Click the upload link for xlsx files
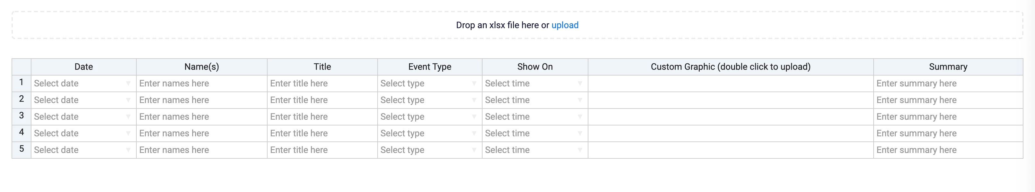 click(x=565, y=25)
